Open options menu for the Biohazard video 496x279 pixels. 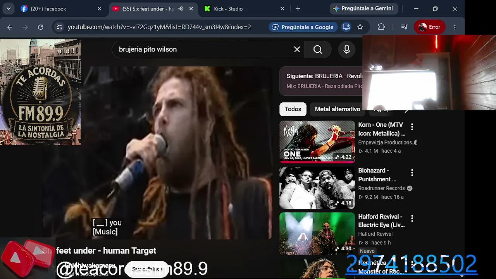coord(412,172)
